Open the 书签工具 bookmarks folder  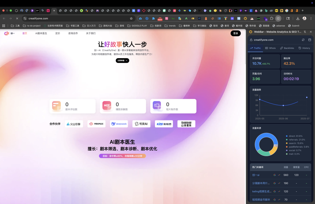(x=73, y=26)
